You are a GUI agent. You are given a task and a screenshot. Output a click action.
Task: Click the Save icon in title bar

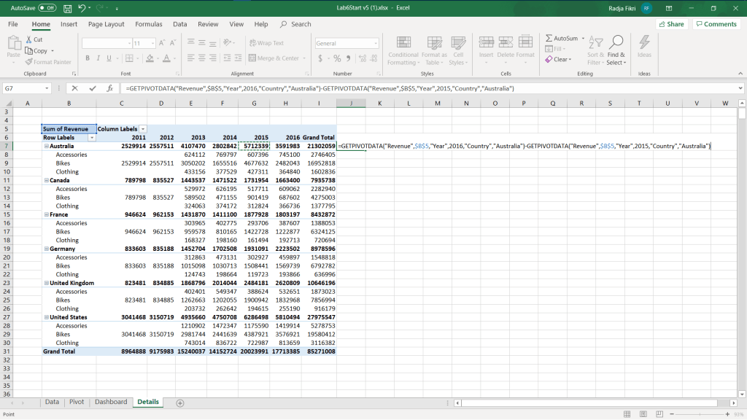point(67,7)
